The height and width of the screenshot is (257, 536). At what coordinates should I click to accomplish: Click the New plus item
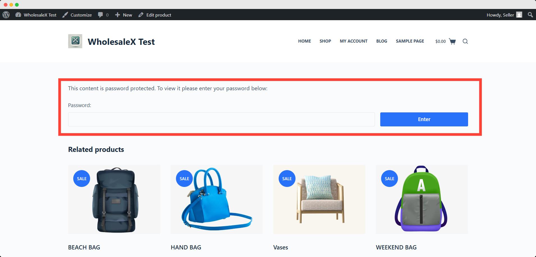click(123, 15)
